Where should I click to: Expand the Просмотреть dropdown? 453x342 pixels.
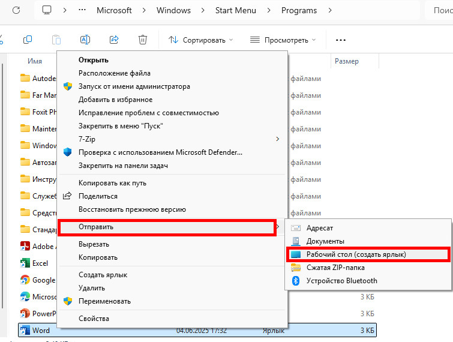283,40
